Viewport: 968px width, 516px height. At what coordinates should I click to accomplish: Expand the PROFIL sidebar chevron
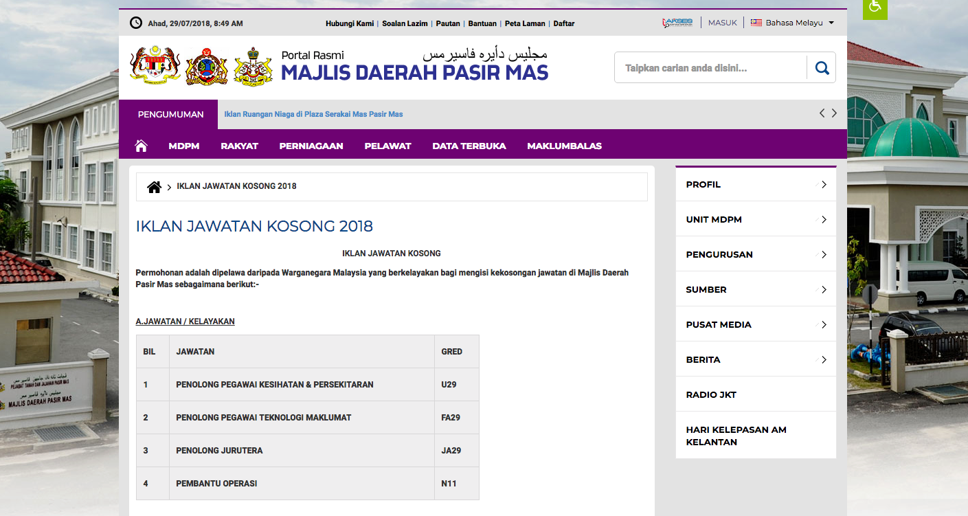tap(824, 185)
